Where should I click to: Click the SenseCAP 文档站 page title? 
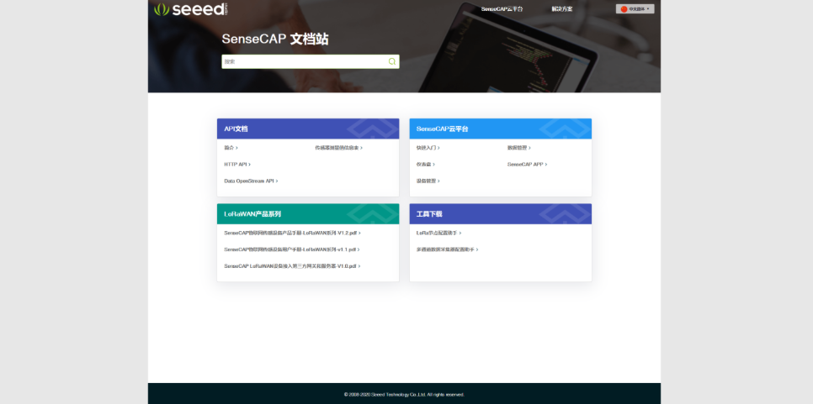pyautogui.click(x=275, y=39)
